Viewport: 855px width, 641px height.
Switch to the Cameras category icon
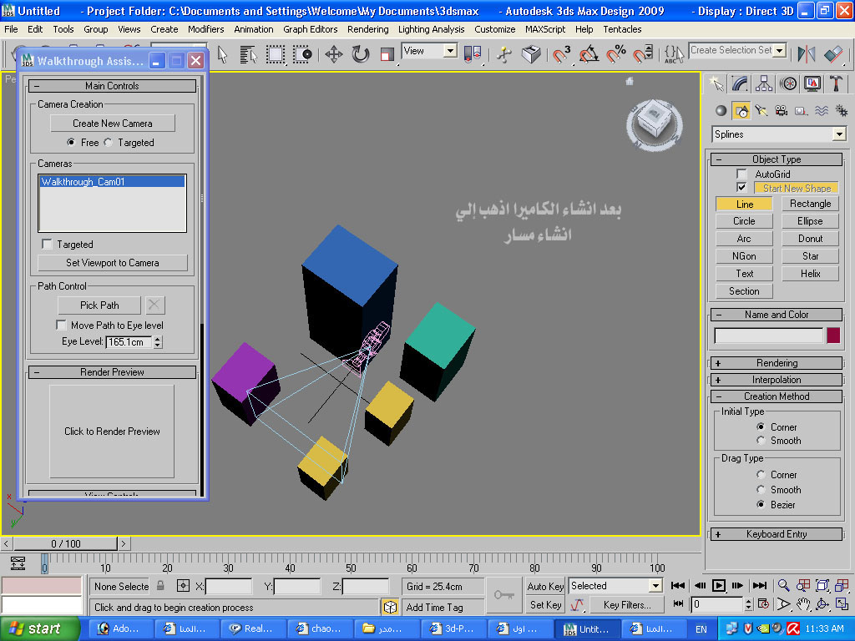click(x=782, y=111)
